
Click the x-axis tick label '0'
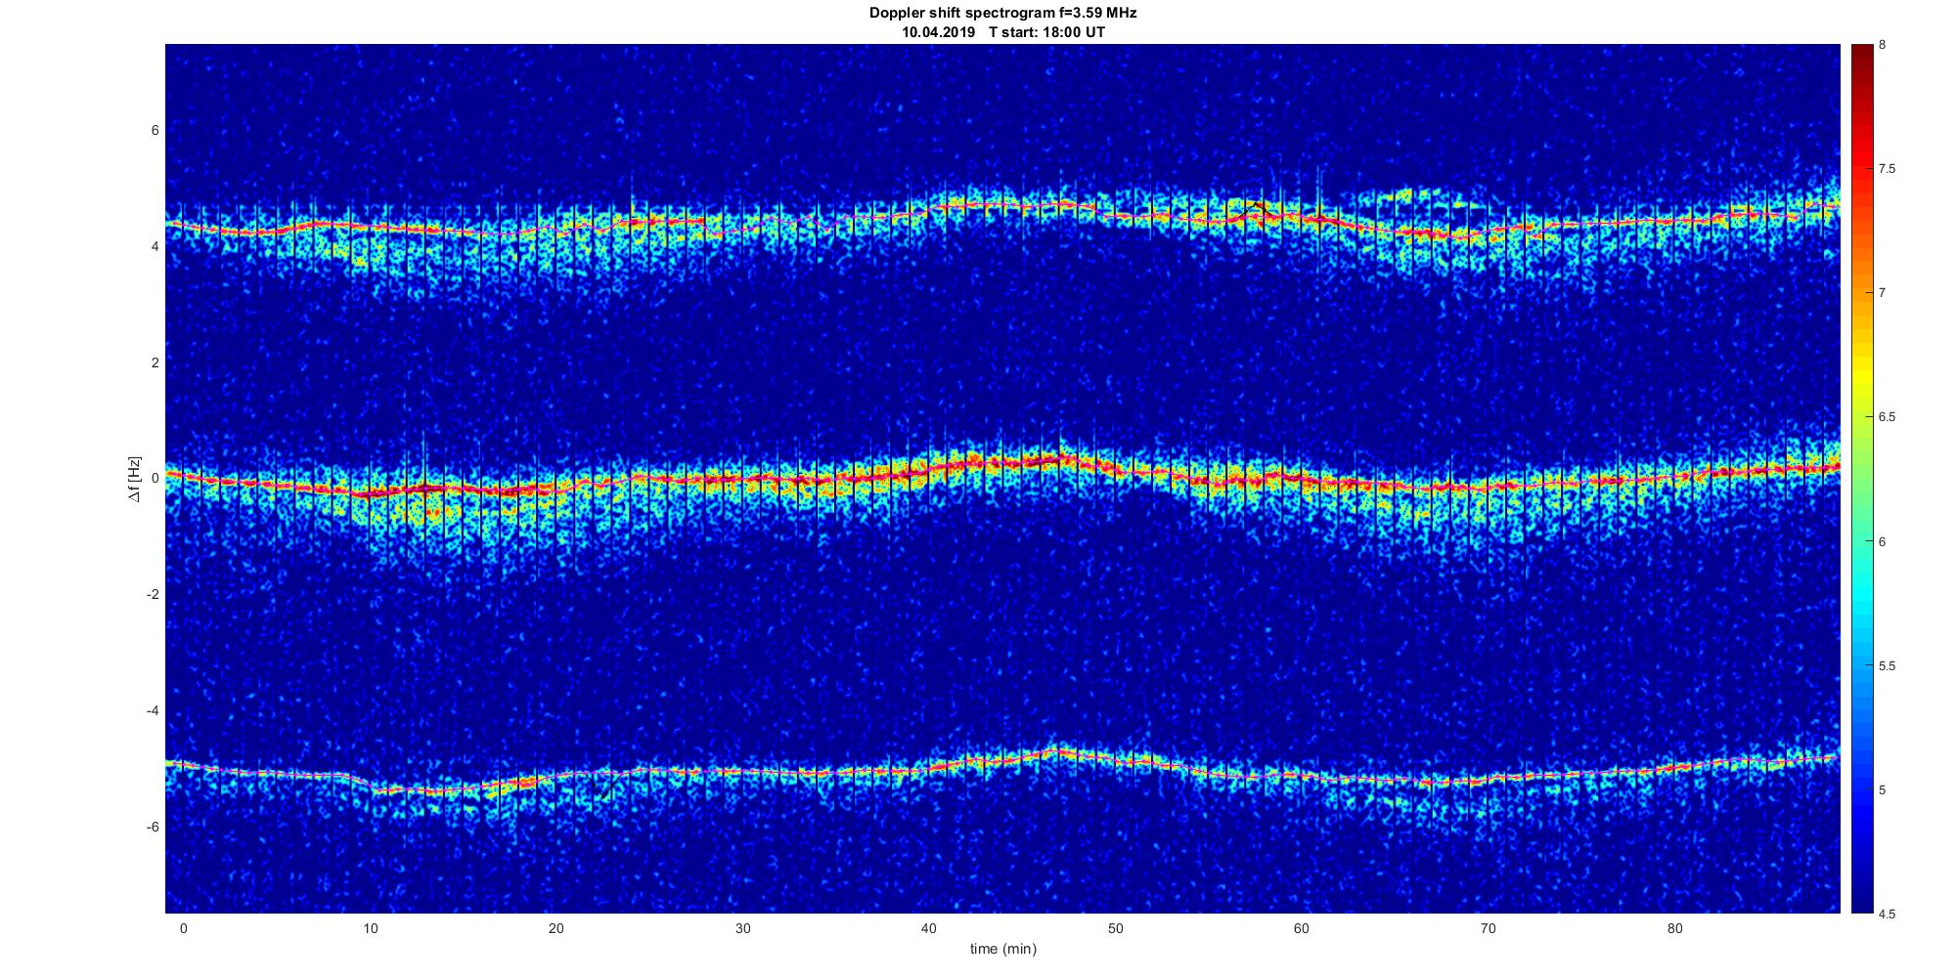pos(183,928)
